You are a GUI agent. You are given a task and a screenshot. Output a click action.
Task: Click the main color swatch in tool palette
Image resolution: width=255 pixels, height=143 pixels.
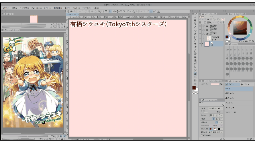click(194, 88)
